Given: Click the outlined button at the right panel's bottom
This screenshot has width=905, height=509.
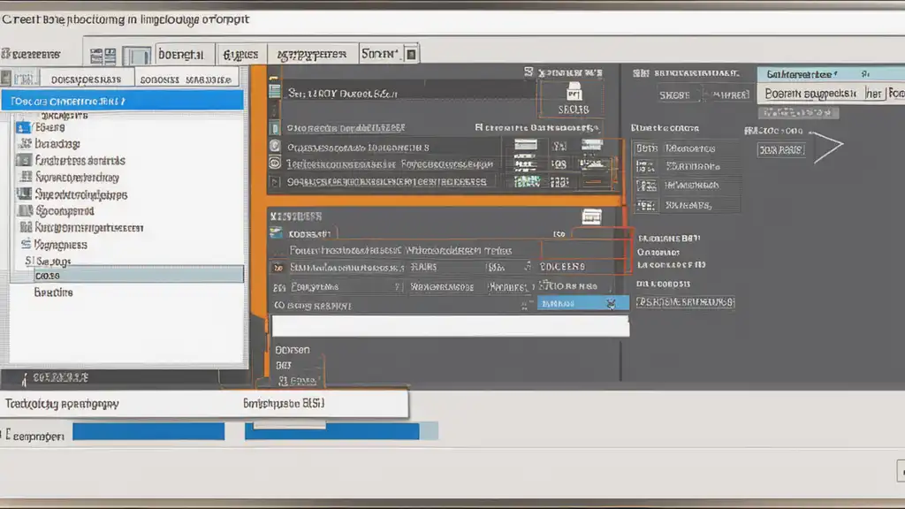Looking at the screenshot, I should click(x=686, y=302).
